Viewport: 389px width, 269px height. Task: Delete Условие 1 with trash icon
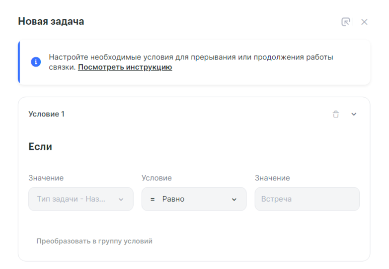click(x=336, y=114)
